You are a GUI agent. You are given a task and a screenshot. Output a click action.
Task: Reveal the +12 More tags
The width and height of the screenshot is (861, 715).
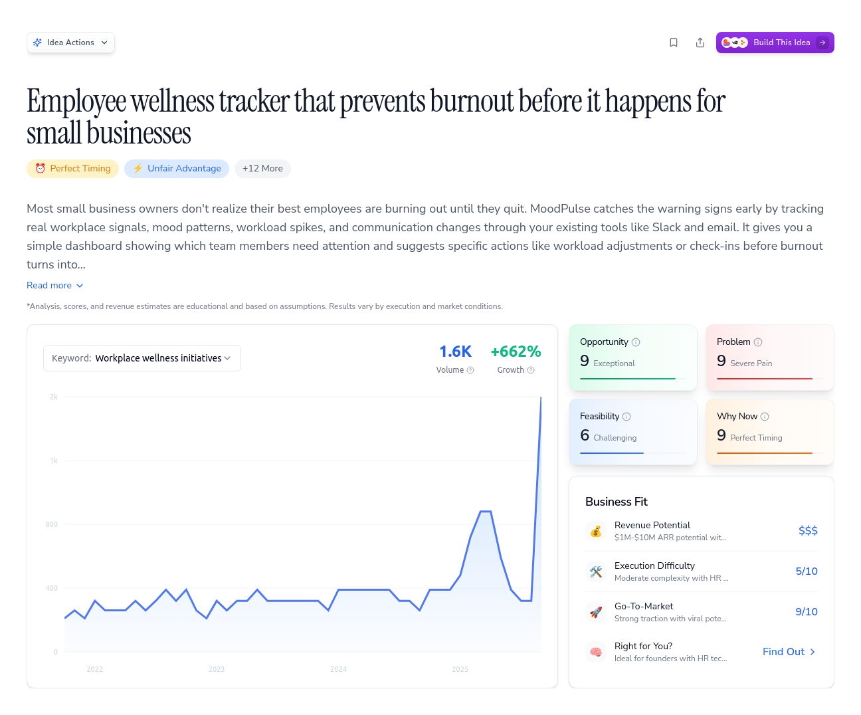(x=262, y=168)
